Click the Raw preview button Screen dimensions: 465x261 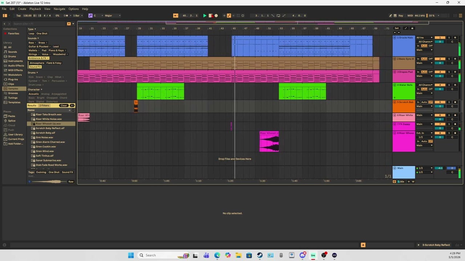click(71, 182)
